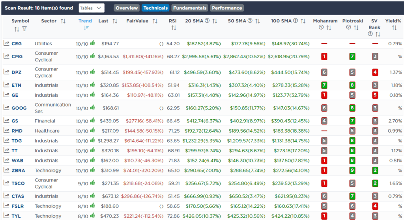This screenshot has width=404, height=220.
Task: Open the CEG symbol link
Action: pos(17,44)
